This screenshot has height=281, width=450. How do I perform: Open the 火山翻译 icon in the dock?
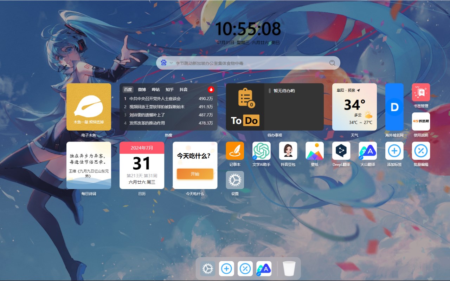pos(264,269)
